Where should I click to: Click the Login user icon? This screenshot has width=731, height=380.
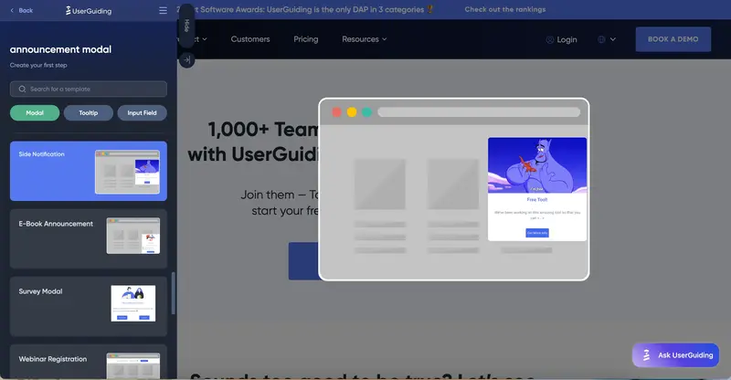[x=550, y=39]
